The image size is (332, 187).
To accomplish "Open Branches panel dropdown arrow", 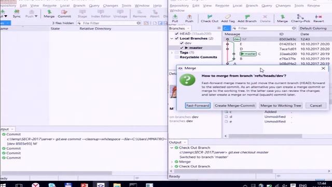I will coord(188,29).
